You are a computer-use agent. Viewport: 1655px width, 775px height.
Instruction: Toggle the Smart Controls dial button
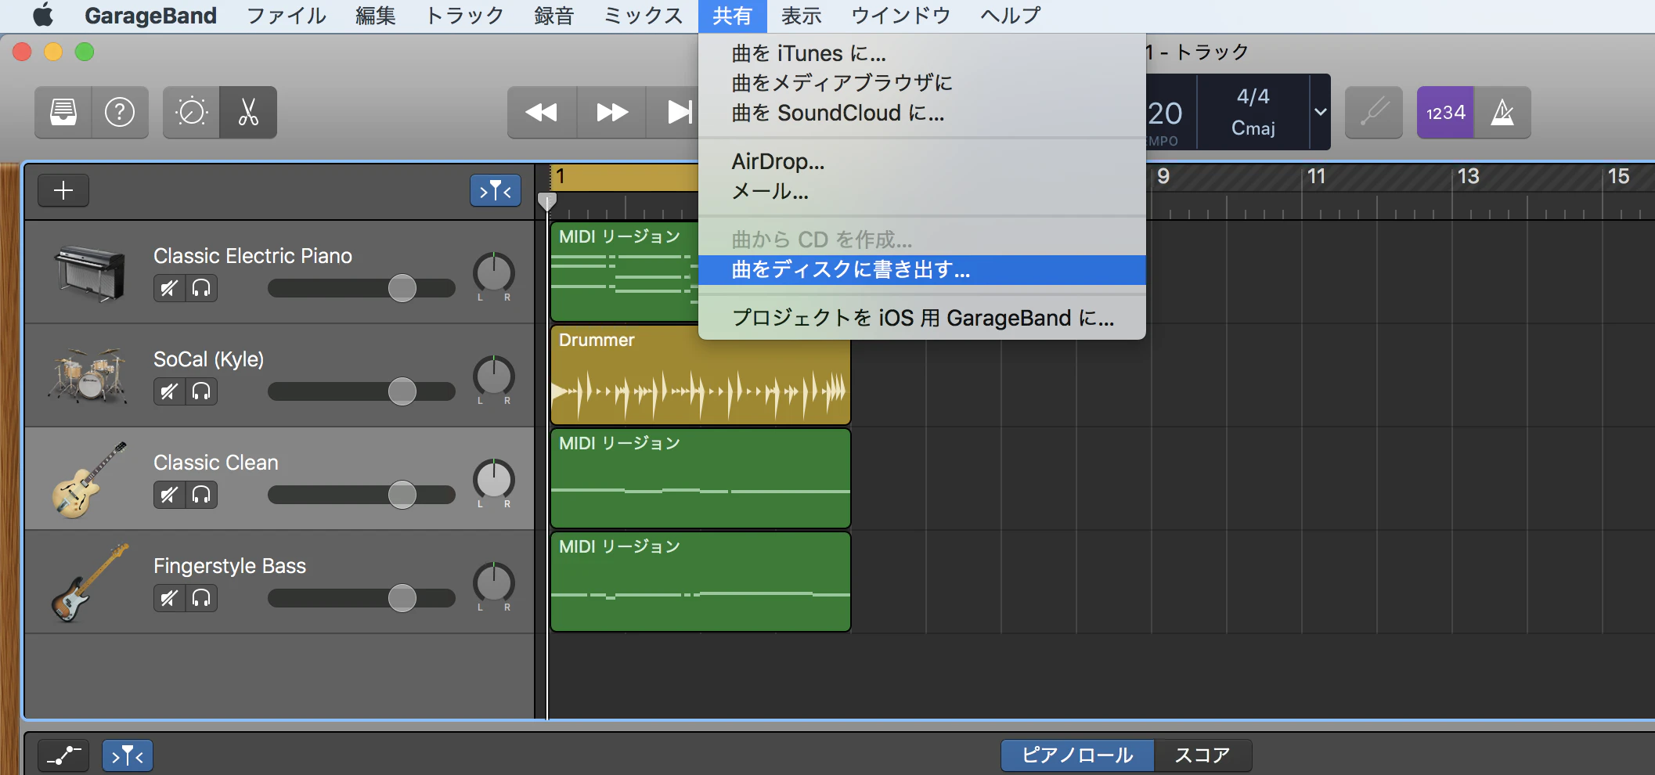pos(192,112)
